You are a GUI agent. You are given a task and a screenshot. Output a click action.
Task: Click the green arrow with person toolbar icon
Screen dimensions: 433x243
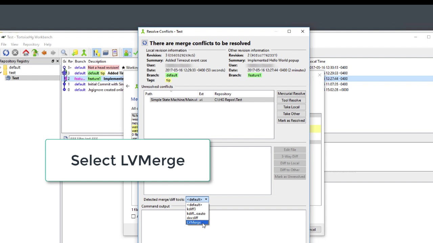click(x=35, y=53)
